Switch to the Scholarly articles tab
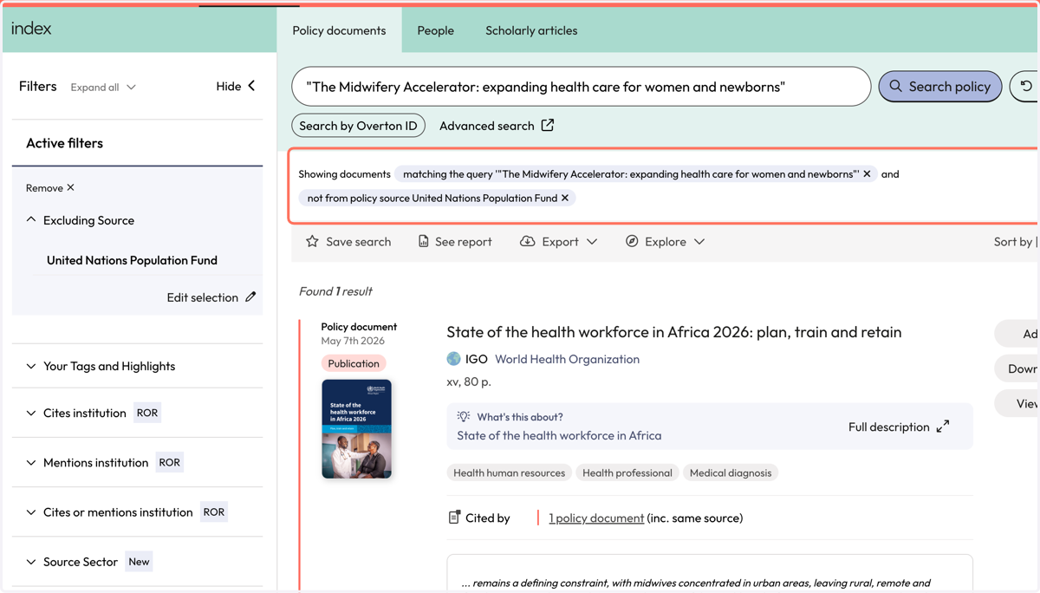Image resolution: width=1040 pixels, height=593 pixels. [531, 30]
